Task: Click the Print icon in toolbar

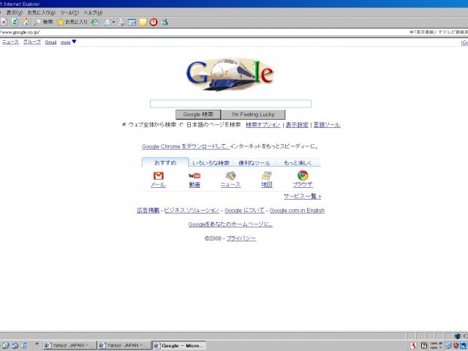Action: click(121, 22)
